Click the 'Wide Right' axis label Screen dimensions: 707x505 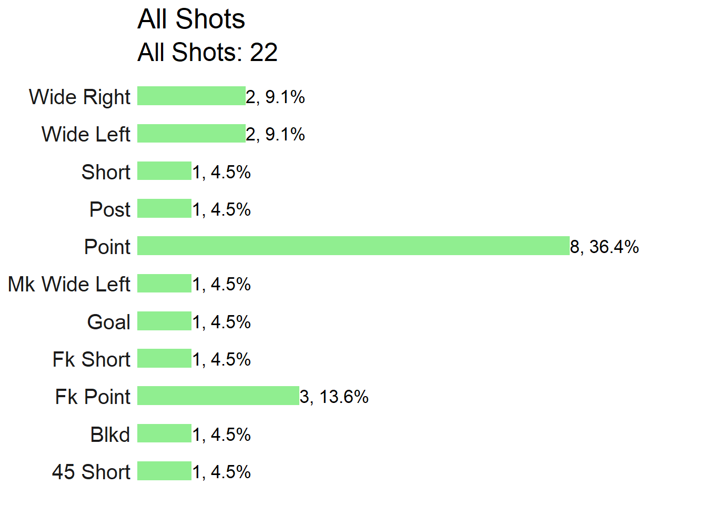point(79,97)
